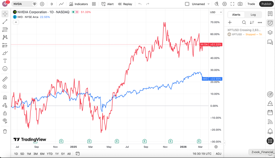
Task: Open the text annotation tool
Action: point(5,61)
